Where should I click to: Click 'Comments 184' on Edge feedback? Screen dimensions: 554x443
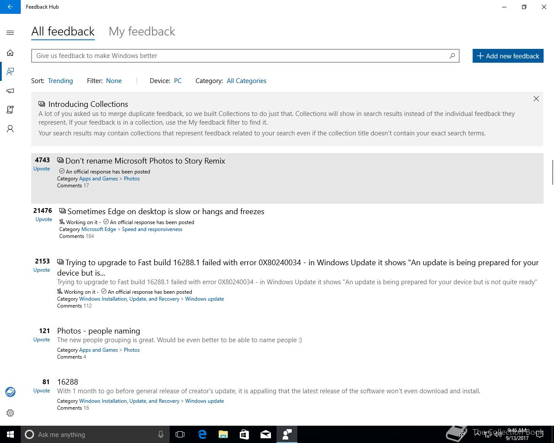[77, 236]
